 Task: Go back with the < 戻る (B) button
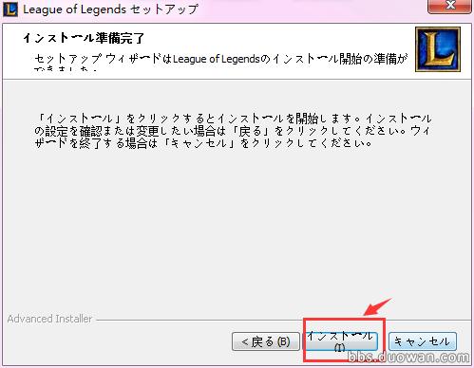coord(266,341)
